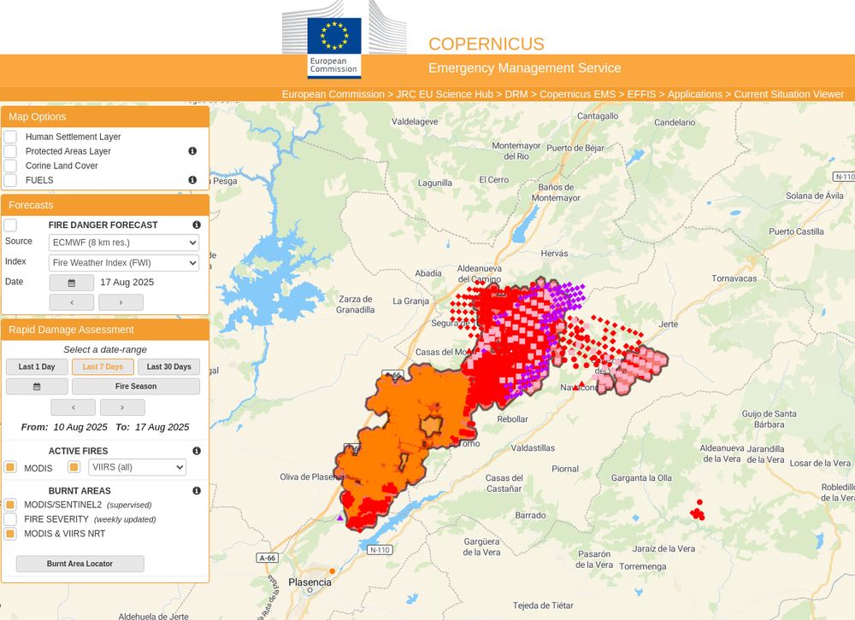
Task: Click the European Commission logo
Action: [334, 48]
